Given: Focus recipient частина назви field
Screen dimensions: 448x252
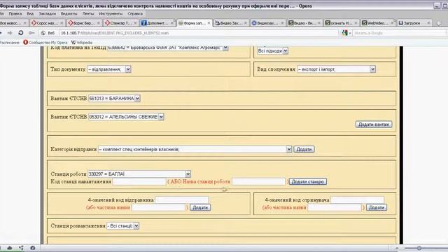Looking at the screenshot, I should click(x=335, y=208).
